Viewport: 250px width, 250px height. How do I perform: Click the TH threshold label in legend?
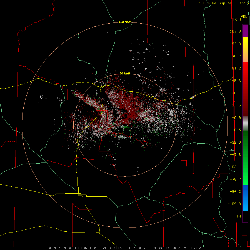(x=239, y=216)
